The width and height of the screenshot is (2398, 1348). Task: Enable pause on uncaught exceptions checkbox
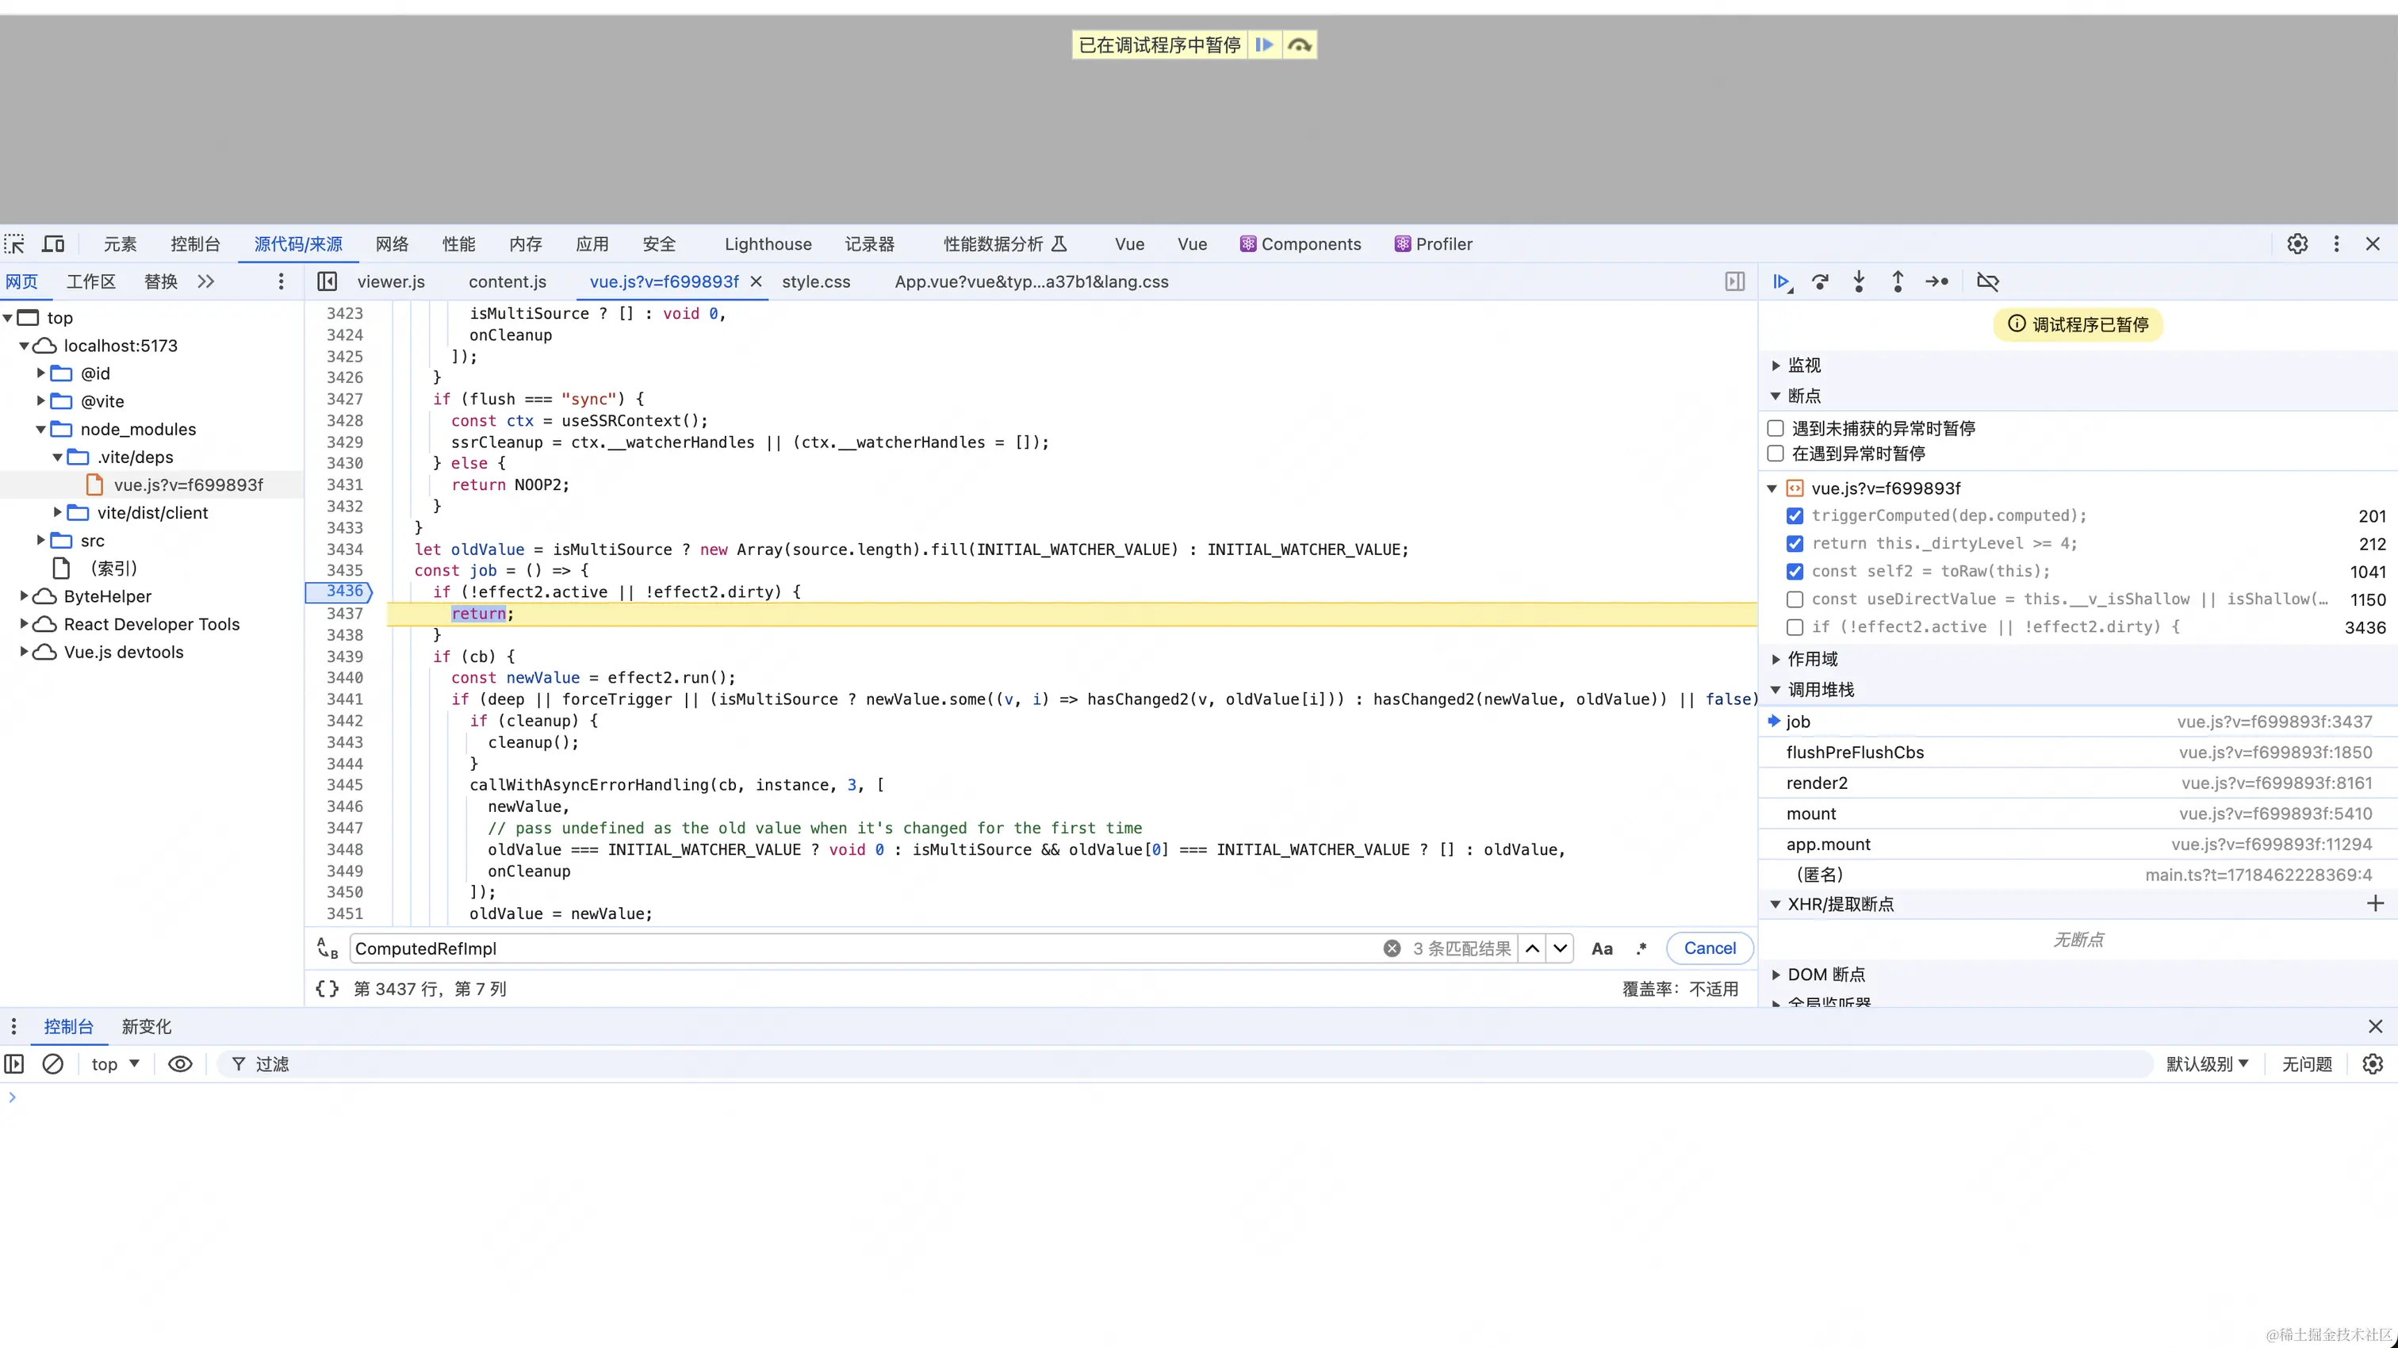click(x=1776, y=428)
